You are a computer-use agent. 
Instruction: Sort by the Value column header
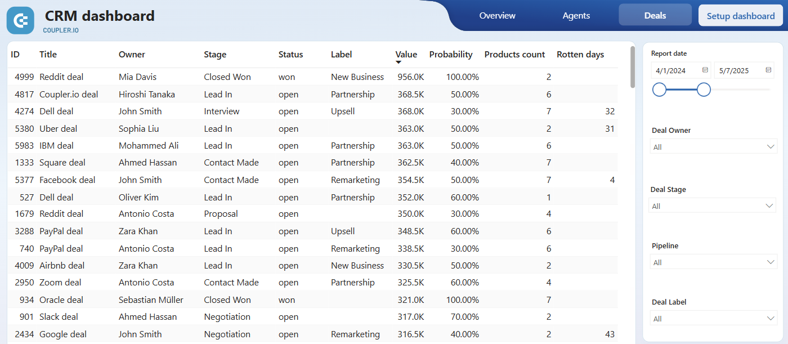(x=406, y=55)
